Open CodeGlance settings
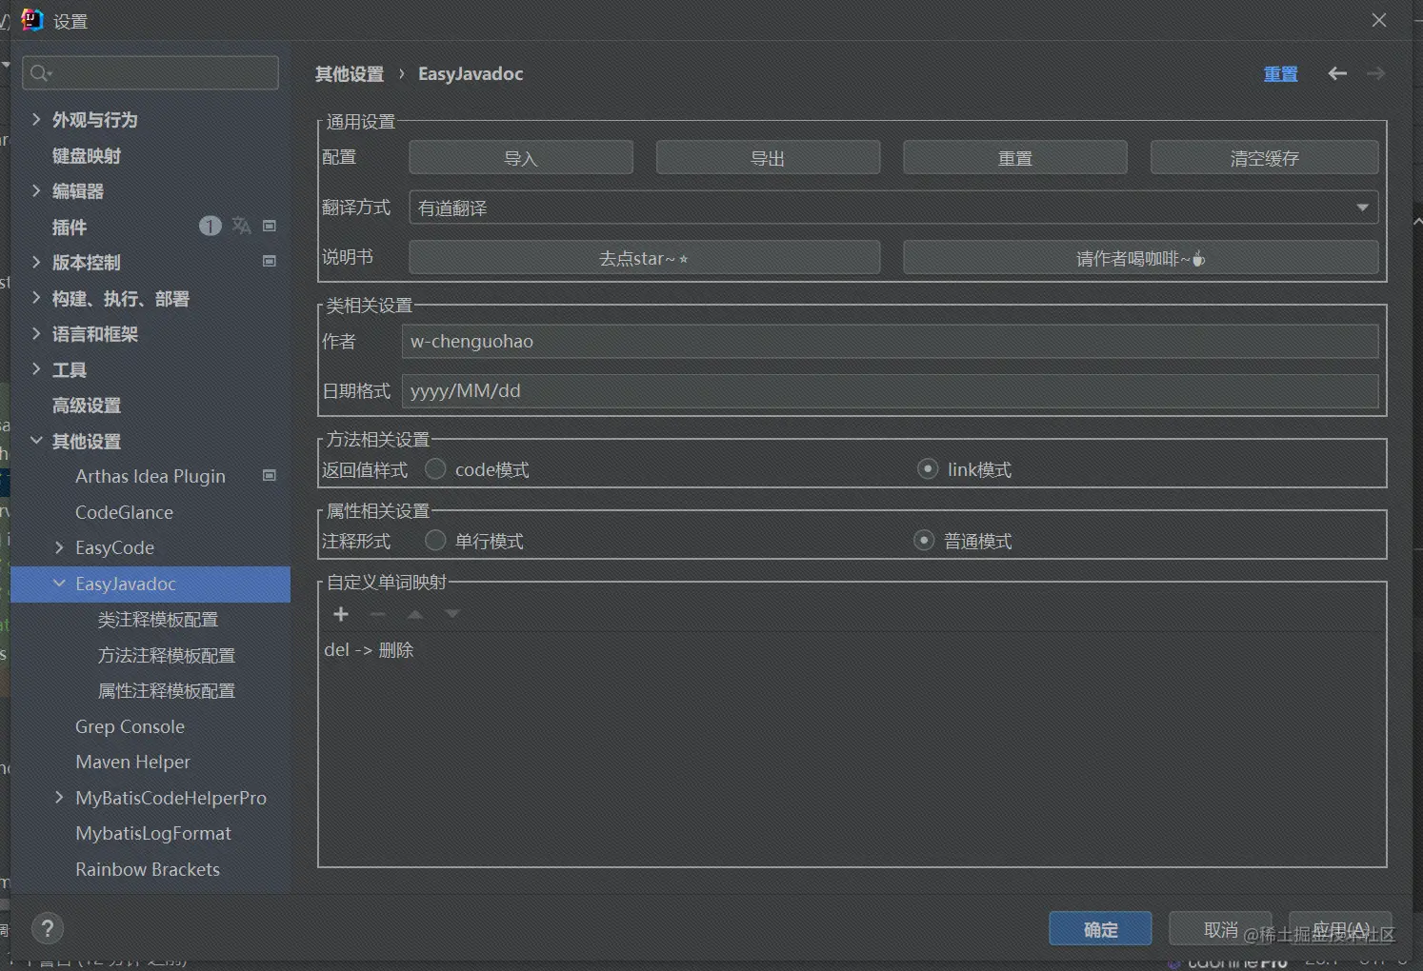Image resolution: width=1423 pixels, height=971 pixels. click(125, 512)
